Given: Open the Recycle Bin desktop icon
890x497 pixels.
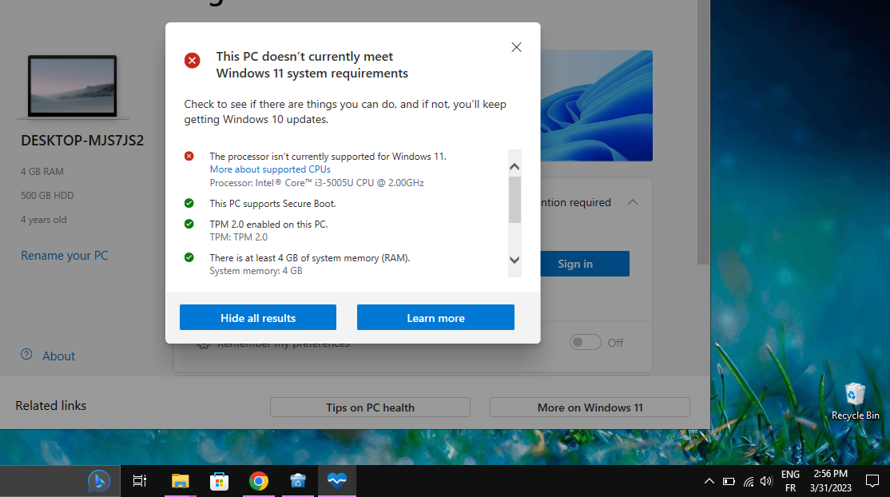Looking at the screenshot, I should click(x=855, y=401).
